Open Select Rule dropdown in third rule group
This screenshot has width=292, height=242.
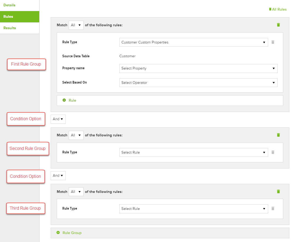[x=193, y=209]
